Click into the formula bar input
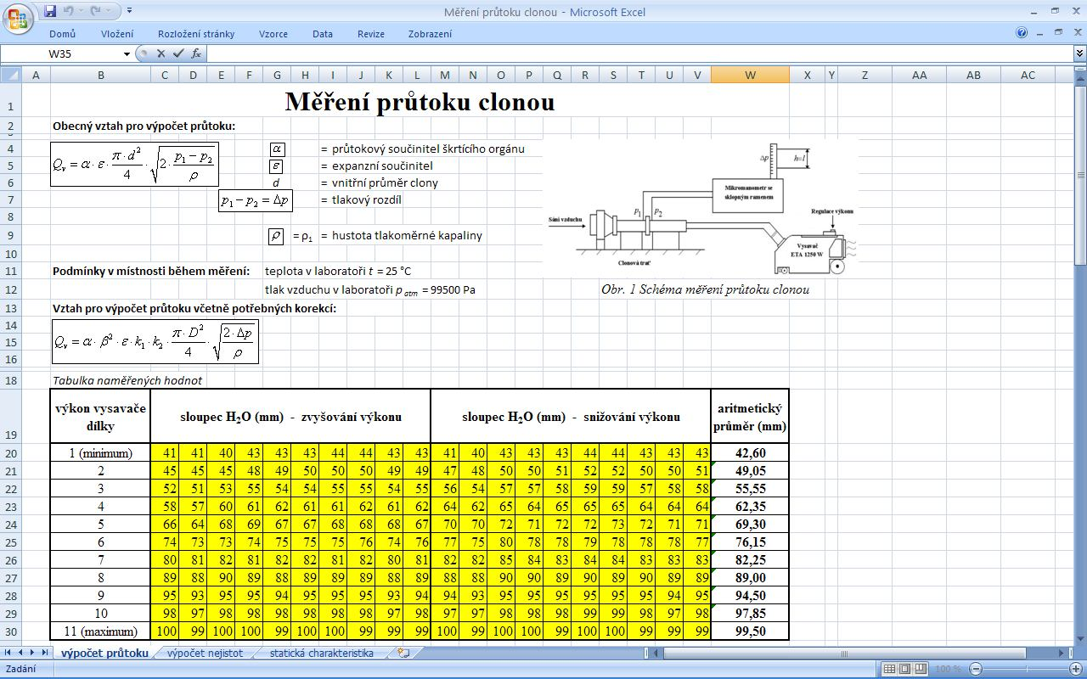Image resolution: width=1087 pixels, height=679 pixels. (x=639, y=53)
